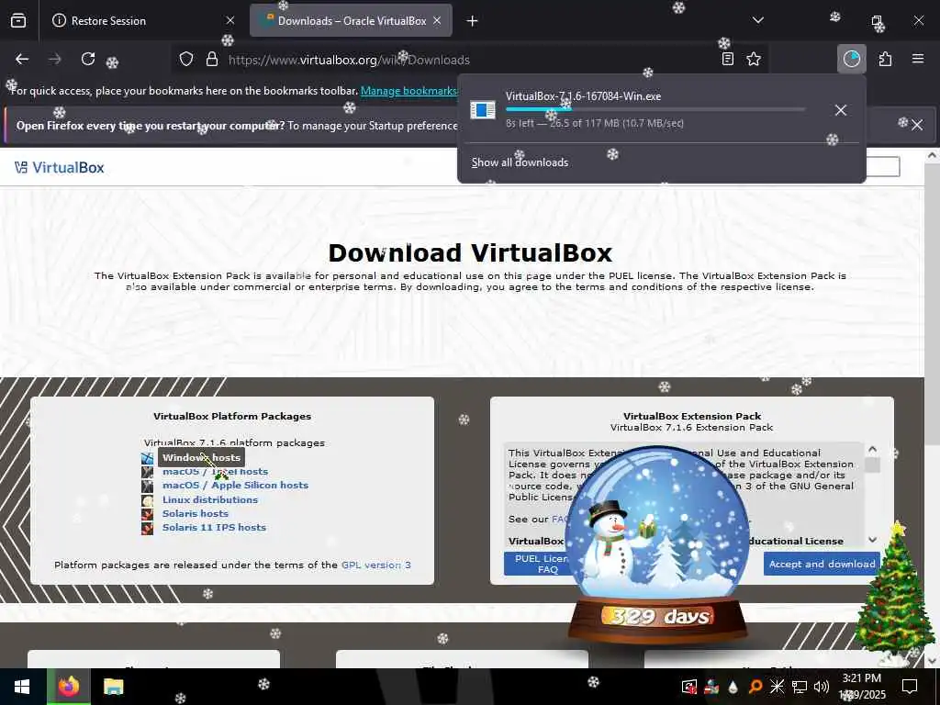Go back to the previous page
Viewport: 940px width, 705px height.
(x=22, y=60)
